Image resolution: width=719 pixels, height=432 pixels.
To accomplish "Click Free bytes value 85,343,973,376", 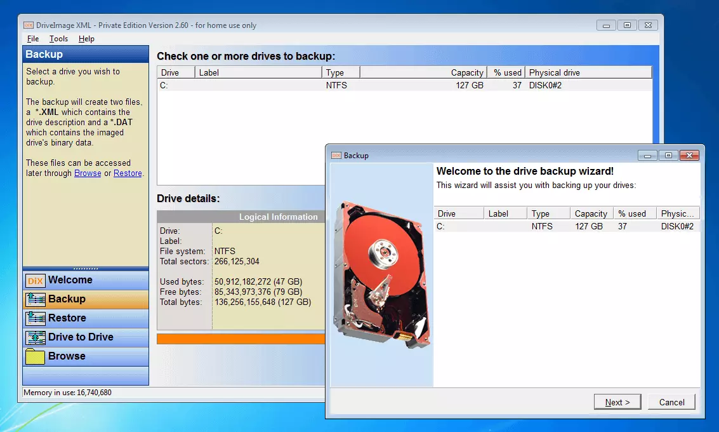I will point(258,292).
